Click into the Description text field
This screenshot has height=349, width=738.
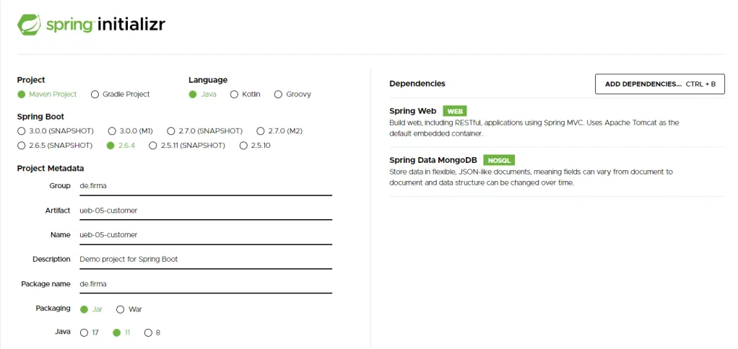[x=206, y=260]
